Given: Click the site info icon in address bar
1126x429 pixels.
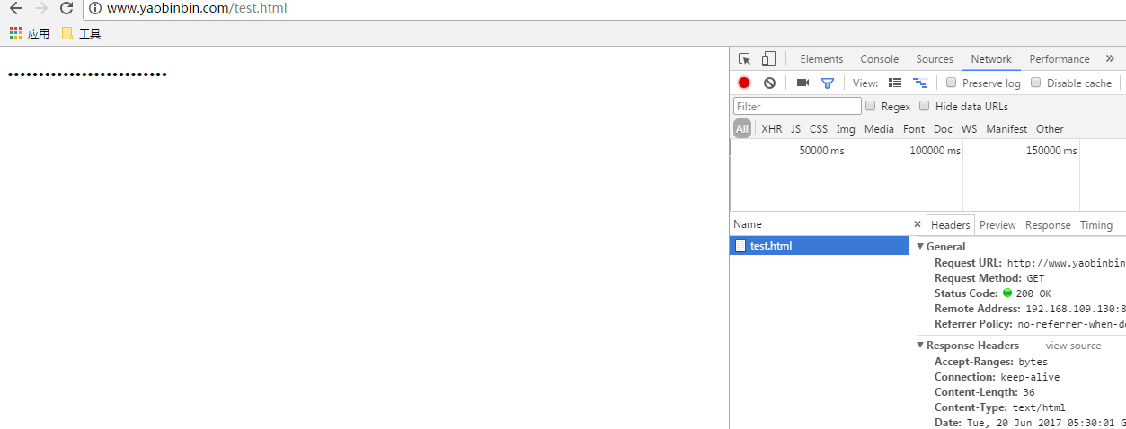Looking at the screenshot, I should coord(95,8).
